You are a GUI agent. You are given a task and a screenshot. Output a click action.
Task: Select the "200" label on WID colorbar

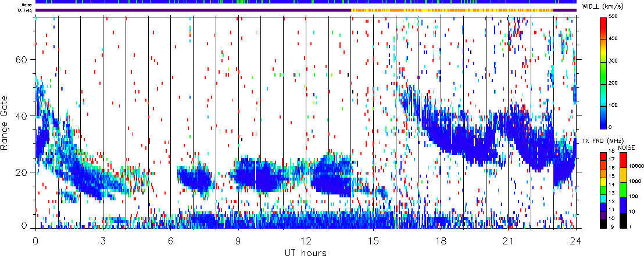pos(614,83)
